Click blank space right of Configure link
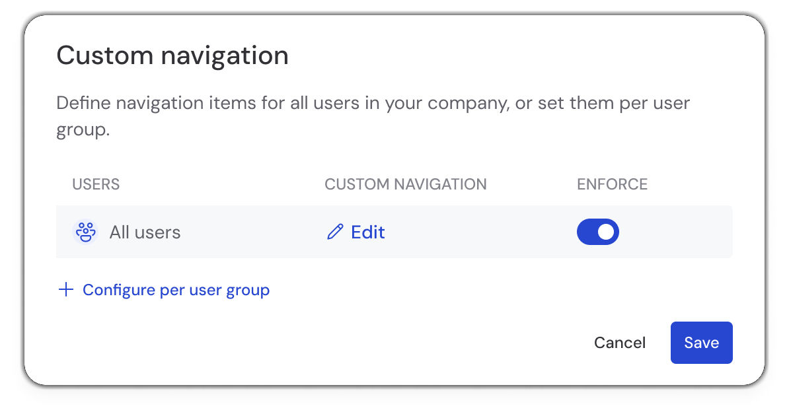Image resolution: width=789 pixels, height=418 pixels. 463,290
